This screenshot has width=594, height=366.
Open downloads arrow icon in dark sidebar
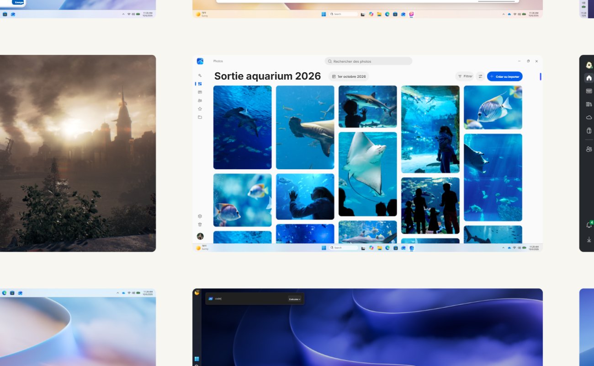589,239
